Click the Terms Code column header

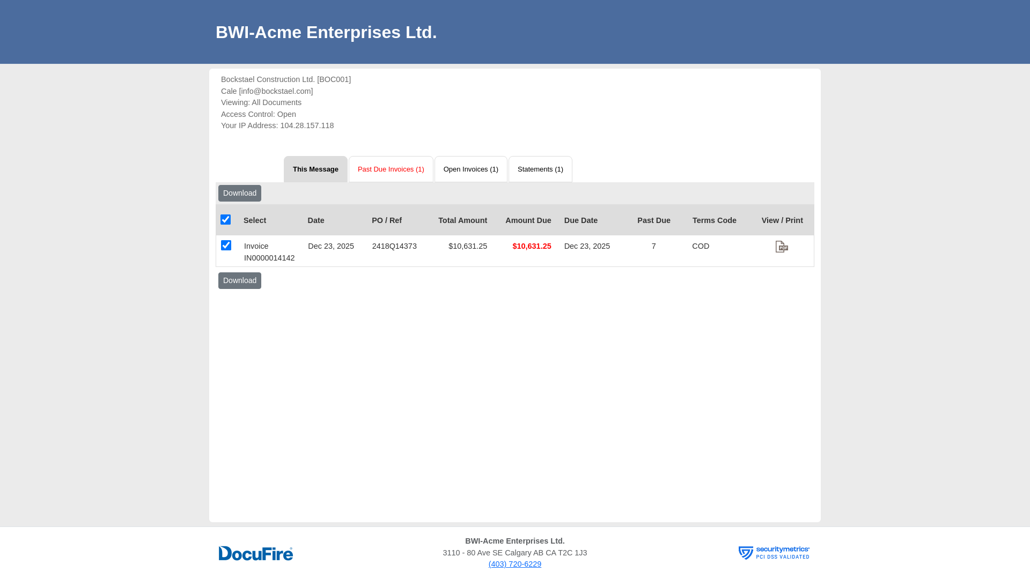tap(715, 221)
